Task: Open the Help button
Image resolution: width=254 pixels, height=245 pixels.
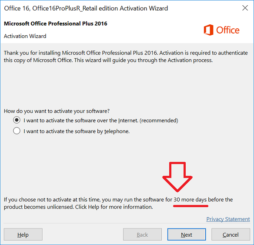Action: (x=23, y=235)
